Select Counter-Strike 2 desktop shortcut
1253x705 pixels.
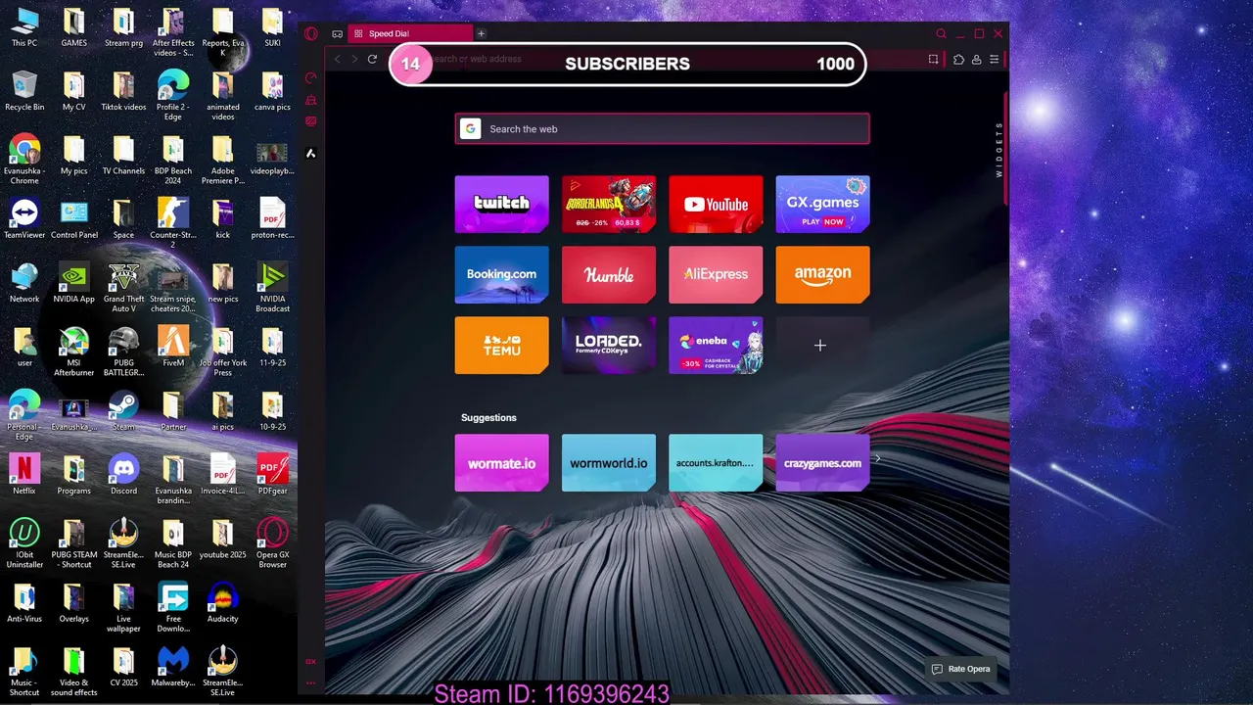[x=173, y=224]
